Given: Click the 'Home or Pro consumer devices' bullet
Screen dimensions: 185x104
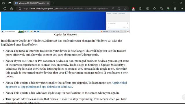Looking at the screenshot, I should [67, 69].
